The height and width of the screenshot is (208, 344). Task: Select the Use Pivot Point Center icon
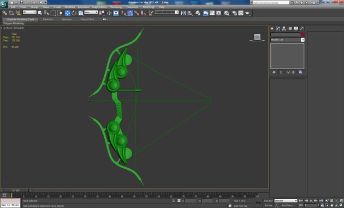point(102,13)
